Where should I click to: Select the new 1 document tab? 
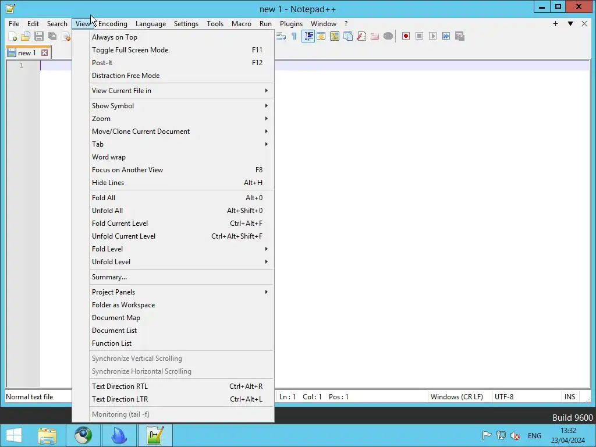[x=27, y=52]
